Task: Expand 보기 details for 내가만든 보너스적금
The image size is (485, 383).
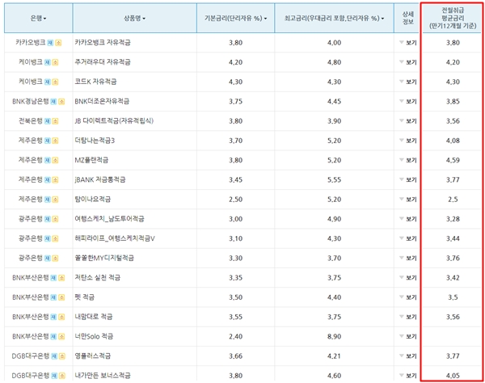Action: (408, 376)
